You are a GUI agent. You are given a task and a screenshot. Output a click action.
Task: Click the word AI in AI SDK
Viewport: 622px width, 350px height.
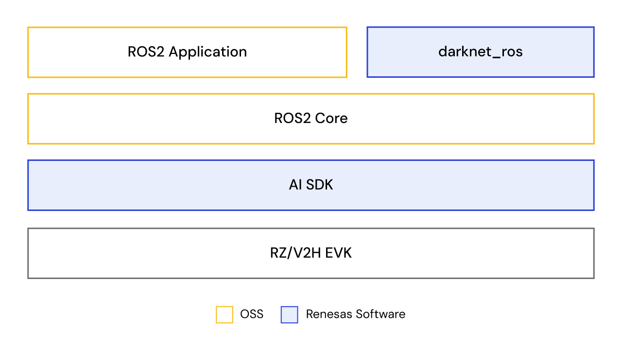click(x=295, y=185)
